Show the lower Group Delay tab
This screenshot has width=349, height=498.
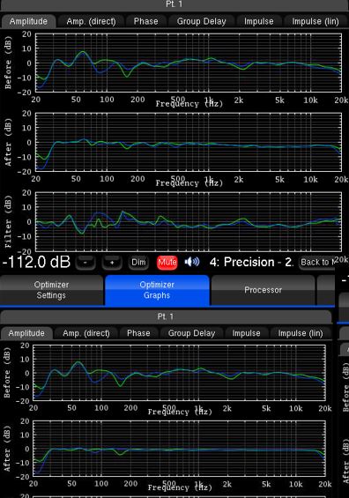point(191,333)
